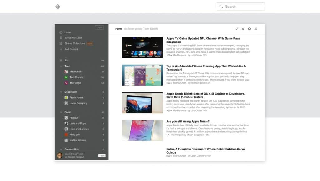The width and height of the screenshot is (320, 181).
Task: Go to Saved For Later
Action: 73,38
